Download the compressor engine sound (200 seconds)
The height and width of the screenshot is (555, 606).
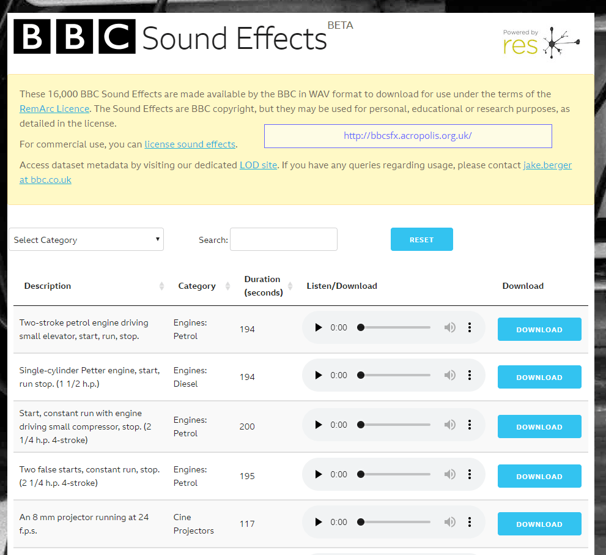pyautogui.click(x=539, y=426)
